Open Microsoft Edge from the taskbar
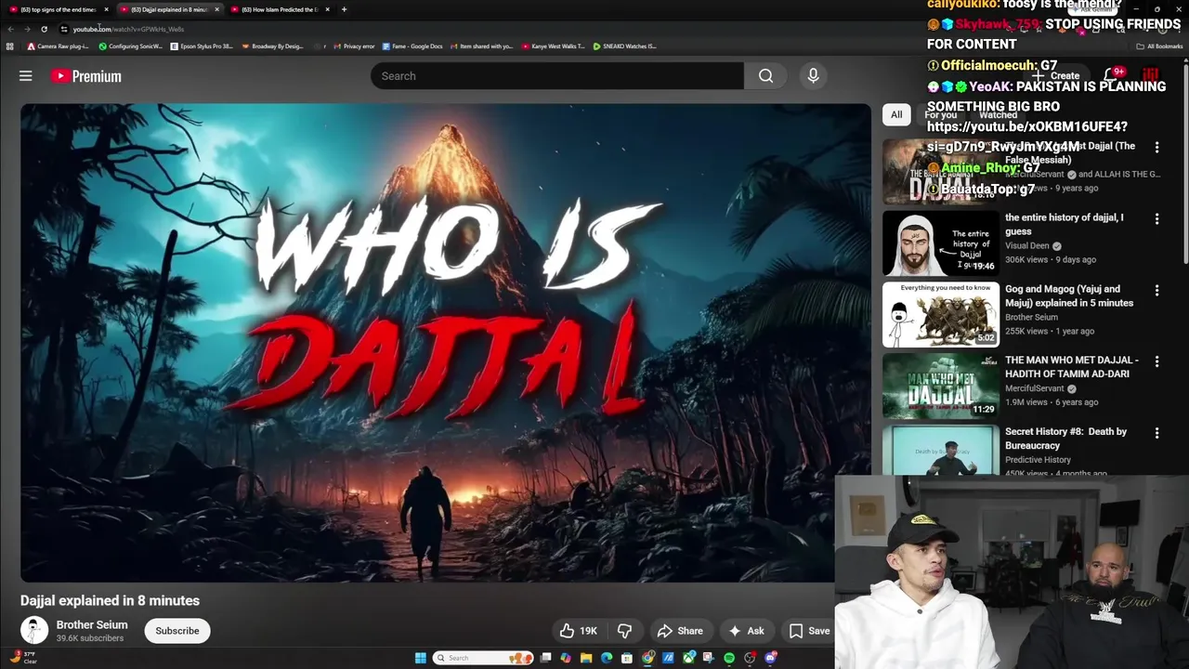This screenshot has width=1189, height=669. (607, 658)
